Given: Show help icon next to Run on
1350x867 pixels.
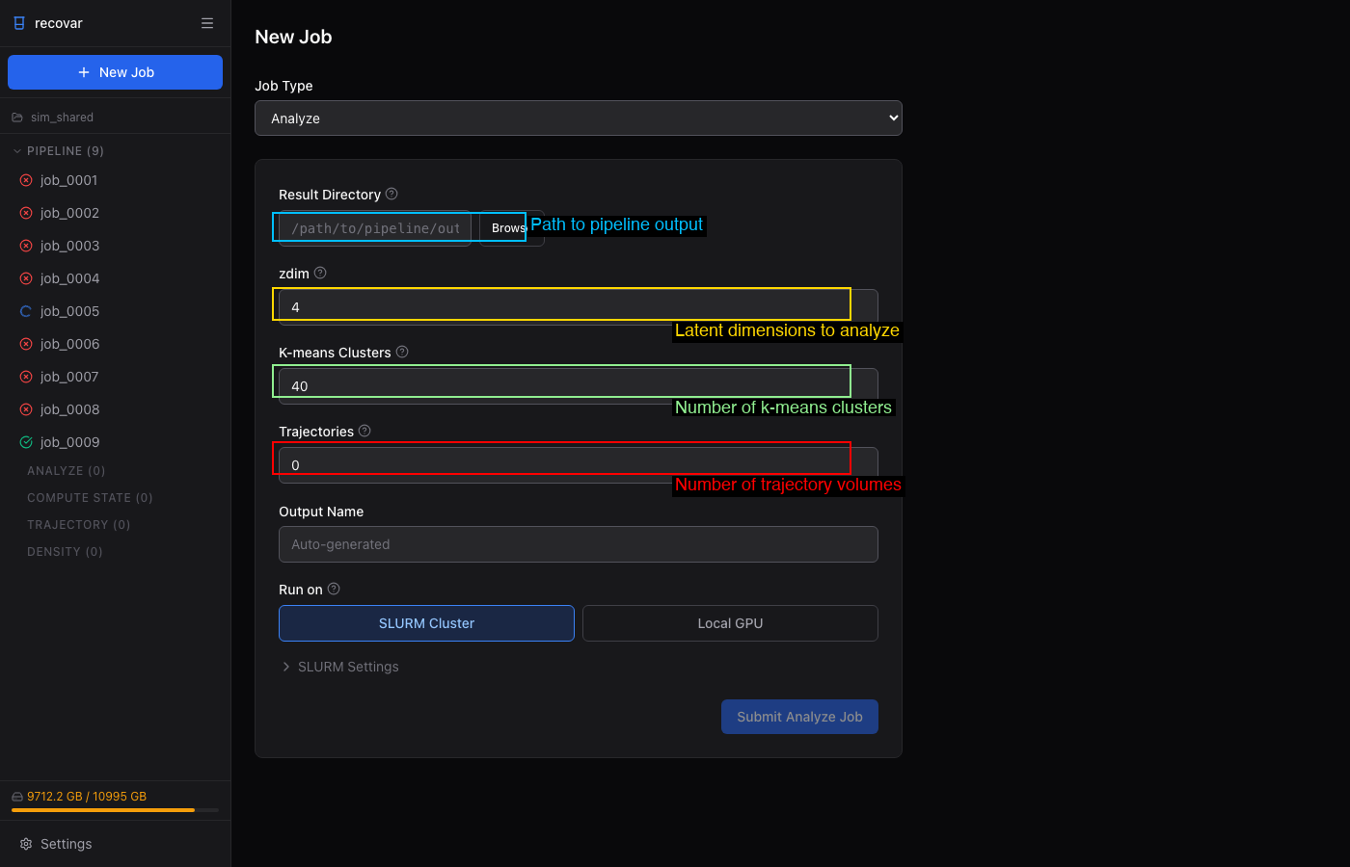Looking at the screenshot, I should click(x=334, y=589).
